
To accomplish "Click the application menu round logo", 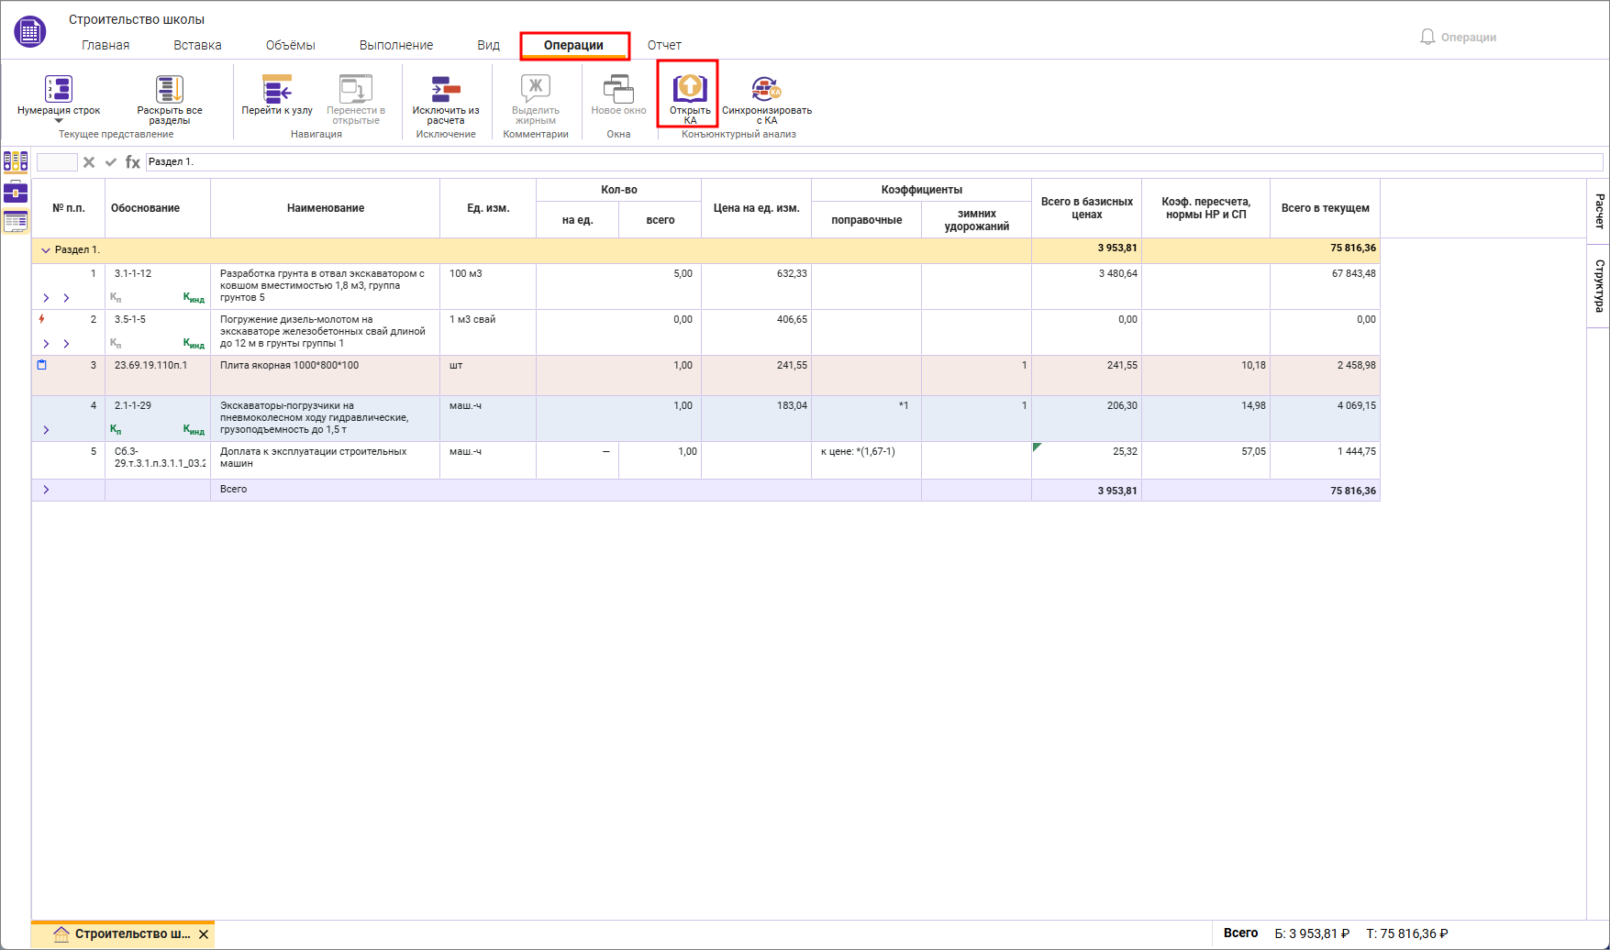I will [x=30, y=32].
